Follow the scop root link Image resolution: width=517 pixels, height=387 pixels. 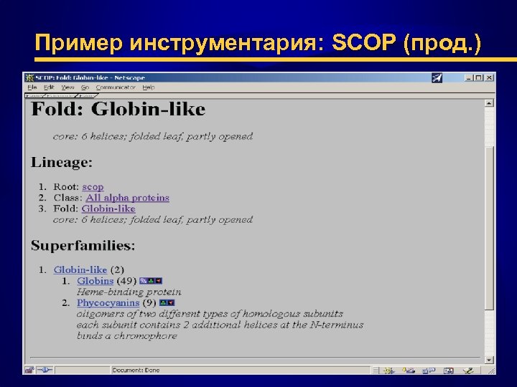coord(93,187)
